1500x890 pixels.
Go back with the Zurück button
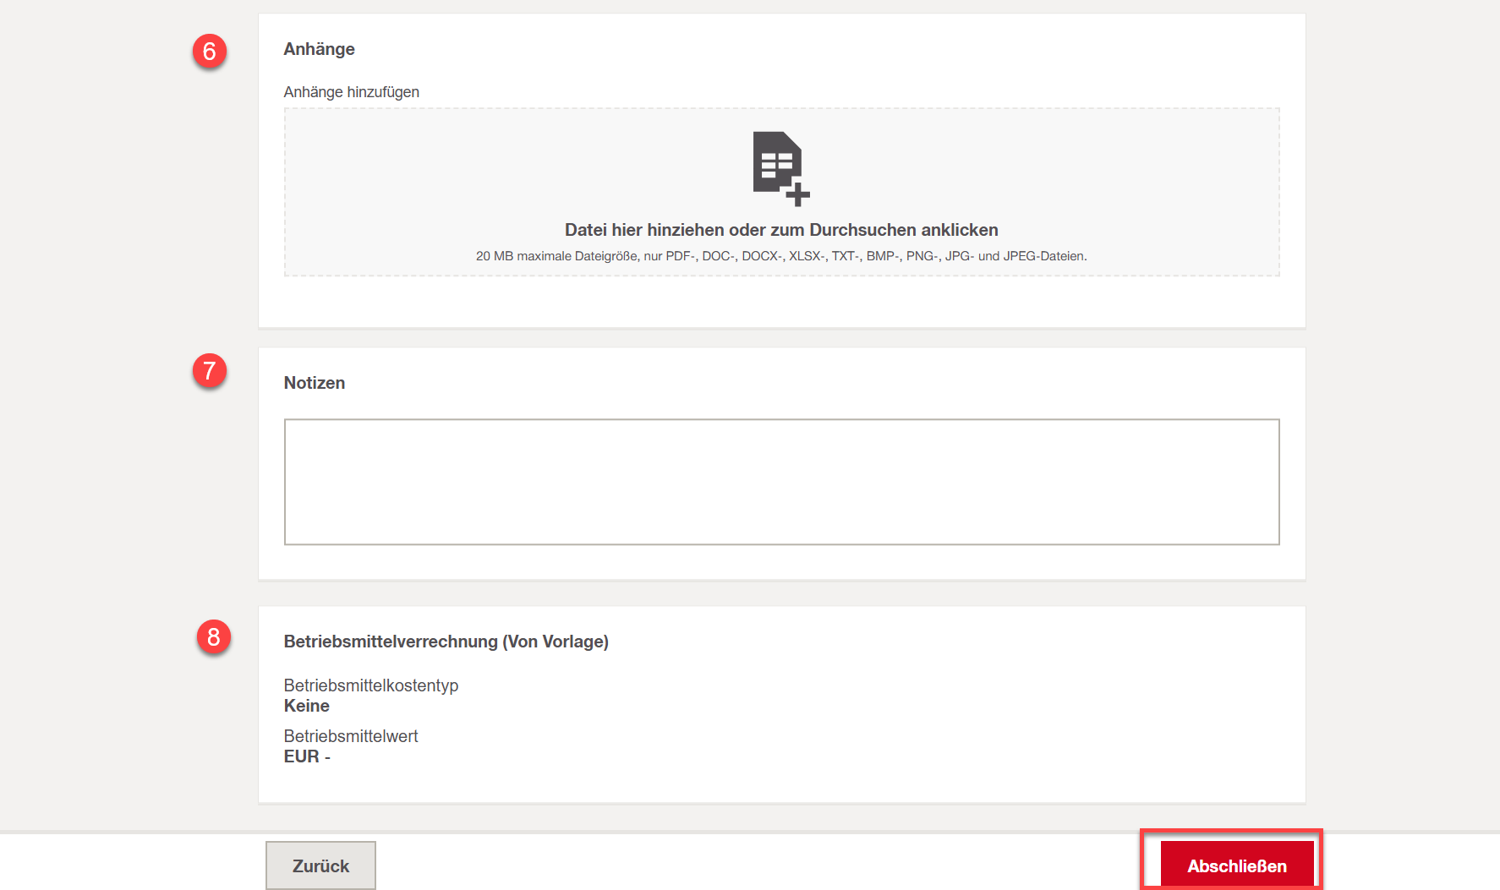pos(320,865)
